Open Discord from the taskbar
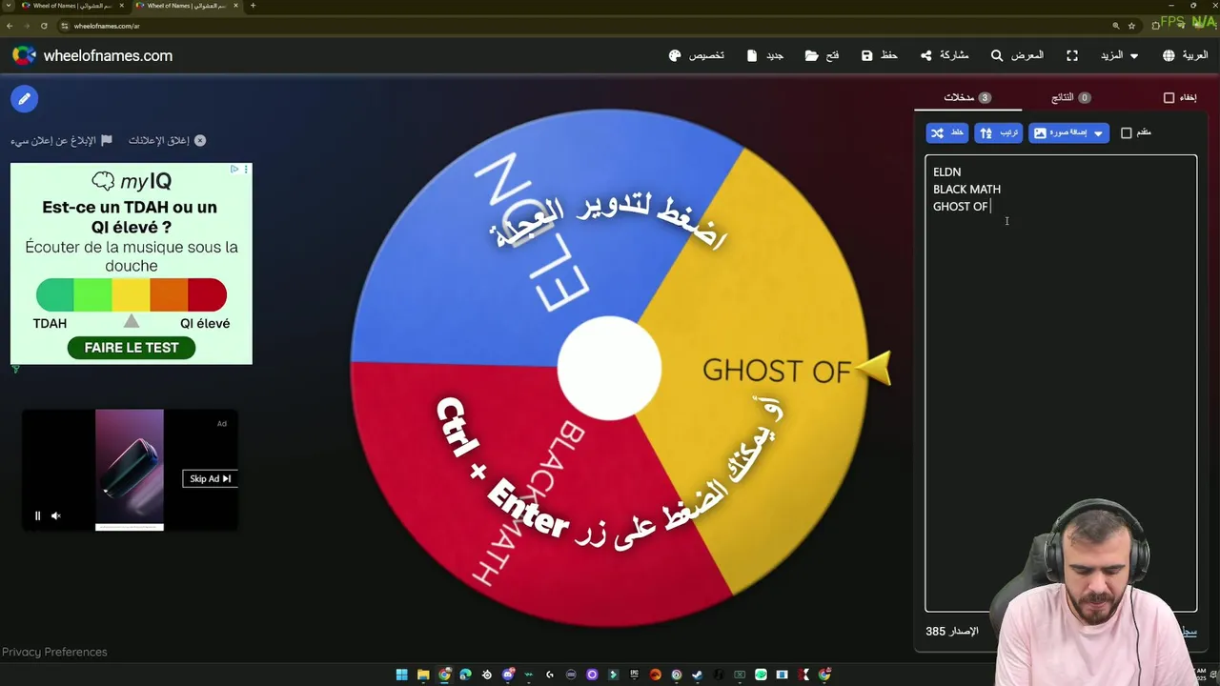The image size is (1220, 686). pyautogui.click(x=509, y=675)
